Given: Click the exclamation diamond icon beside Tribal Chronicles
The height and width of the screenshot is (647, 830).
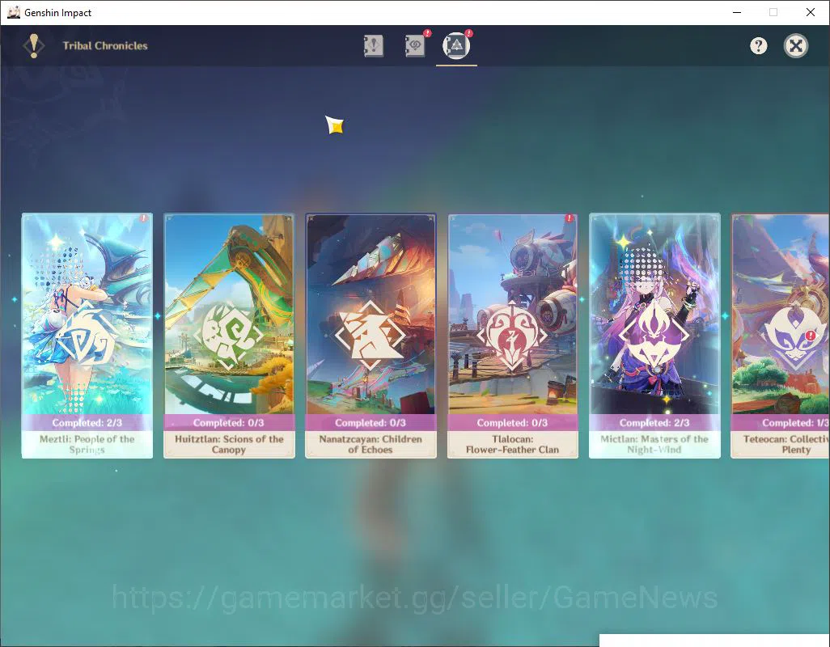Looking at the screenshot, I should point(34,46).
